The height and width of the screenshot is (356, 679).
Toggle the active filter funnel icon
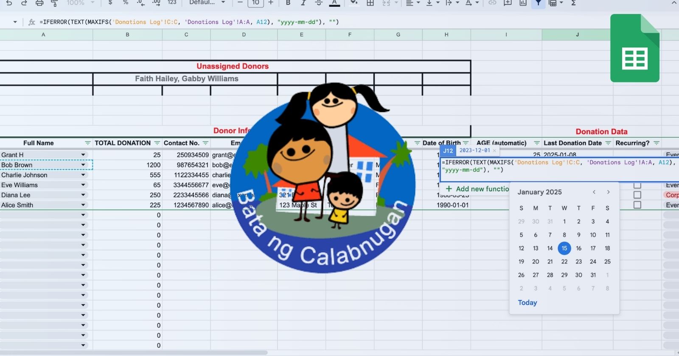tap(538, 3)
